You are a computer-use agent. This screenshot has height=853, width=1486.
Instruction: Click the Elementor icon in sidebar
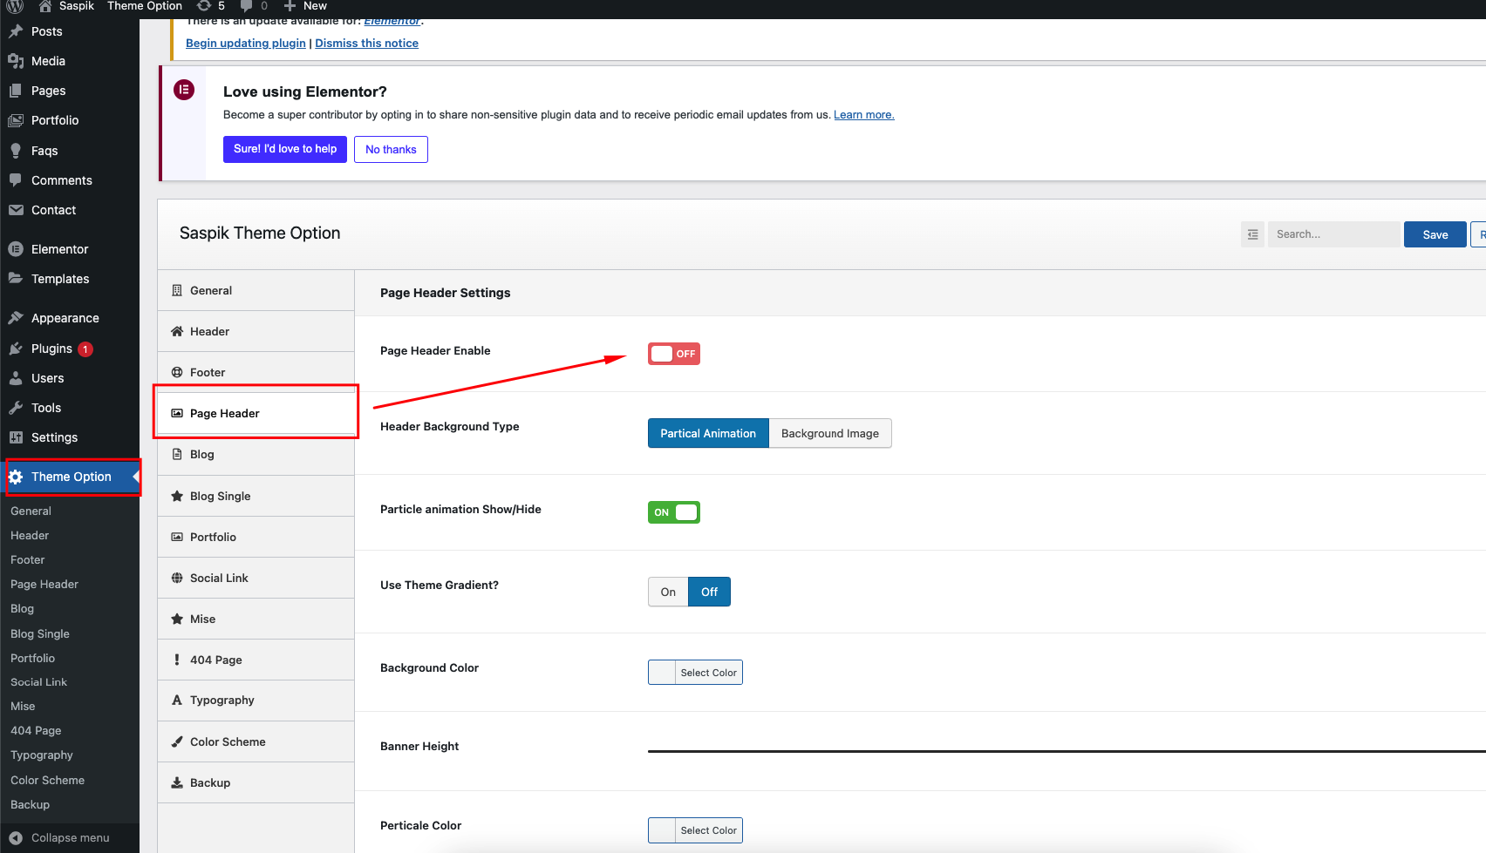(x=16, y=249)
